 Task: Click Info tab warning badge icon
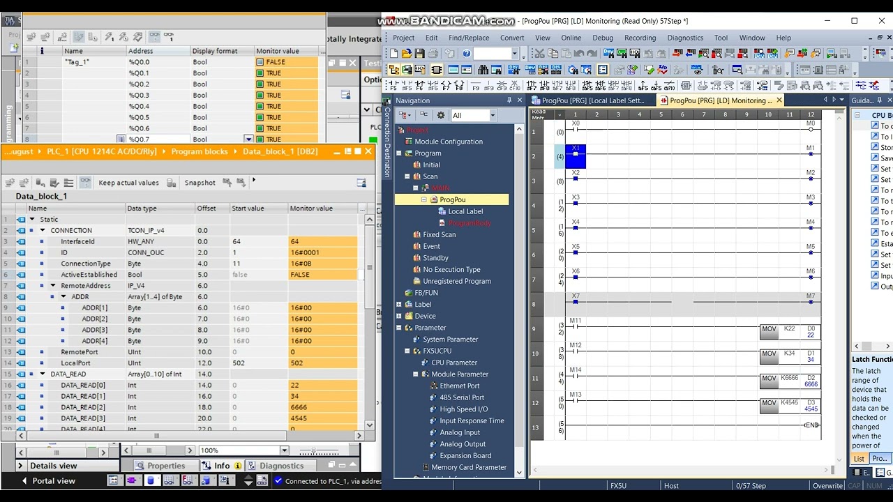click(x=238, y=466)
